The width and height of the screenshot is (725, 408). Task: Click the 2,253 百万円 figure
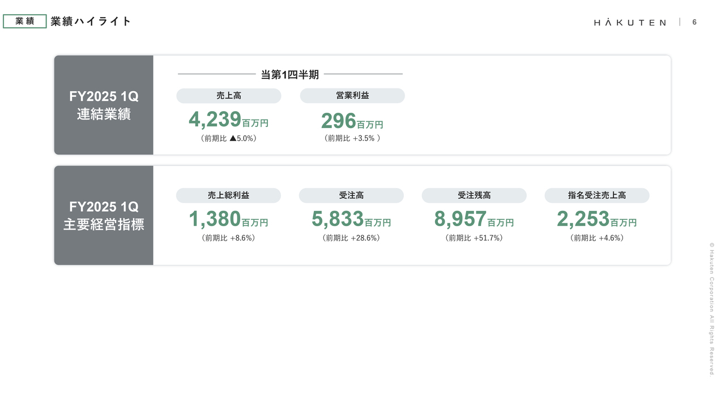(597, 219)
